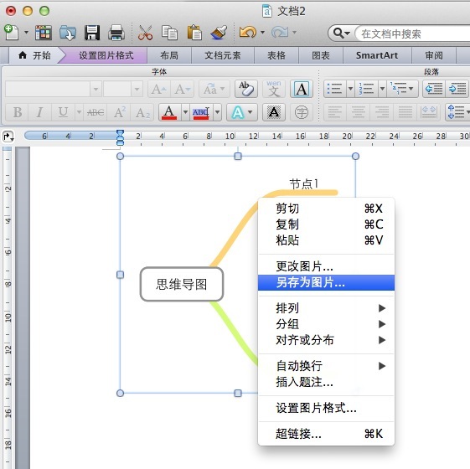Toggle Underline formatting button
Viewport: 470px width, 469px height.
[x=63, y=112]
